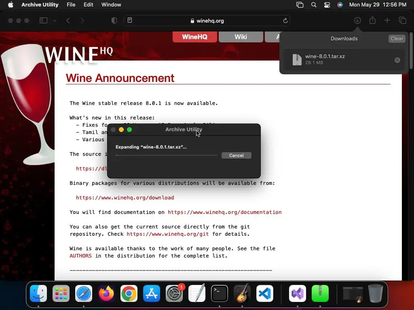Open Archive Utility from the Dock
The height and width of the screenshot is (310, 414).
pos(320,293)
